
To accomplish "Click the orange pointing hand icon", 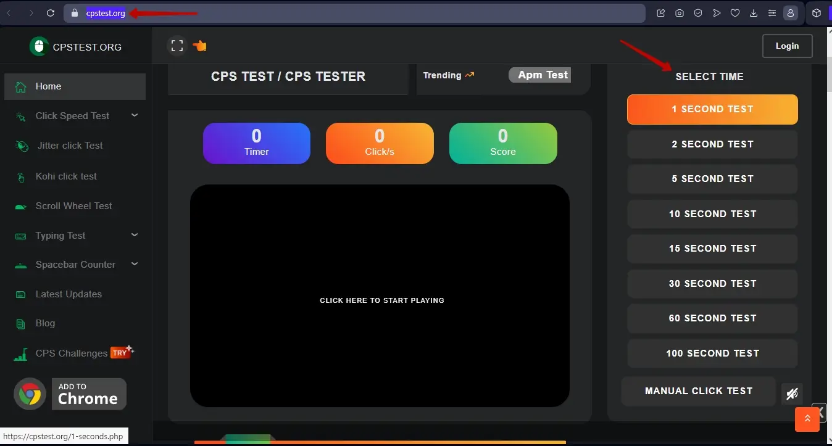I will coord(199,46).
